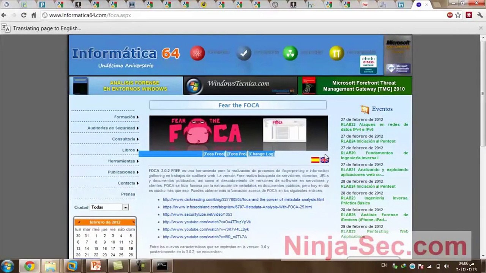Click the Microsoft MVP badge
This screenshot has height=273, width=486.
[x=398, y=68]
